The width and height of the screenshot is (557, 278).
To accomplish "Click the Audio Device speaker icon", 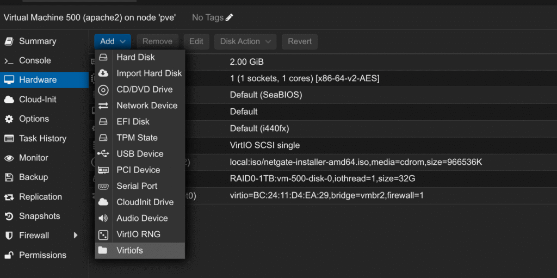I will pos(103,218).
